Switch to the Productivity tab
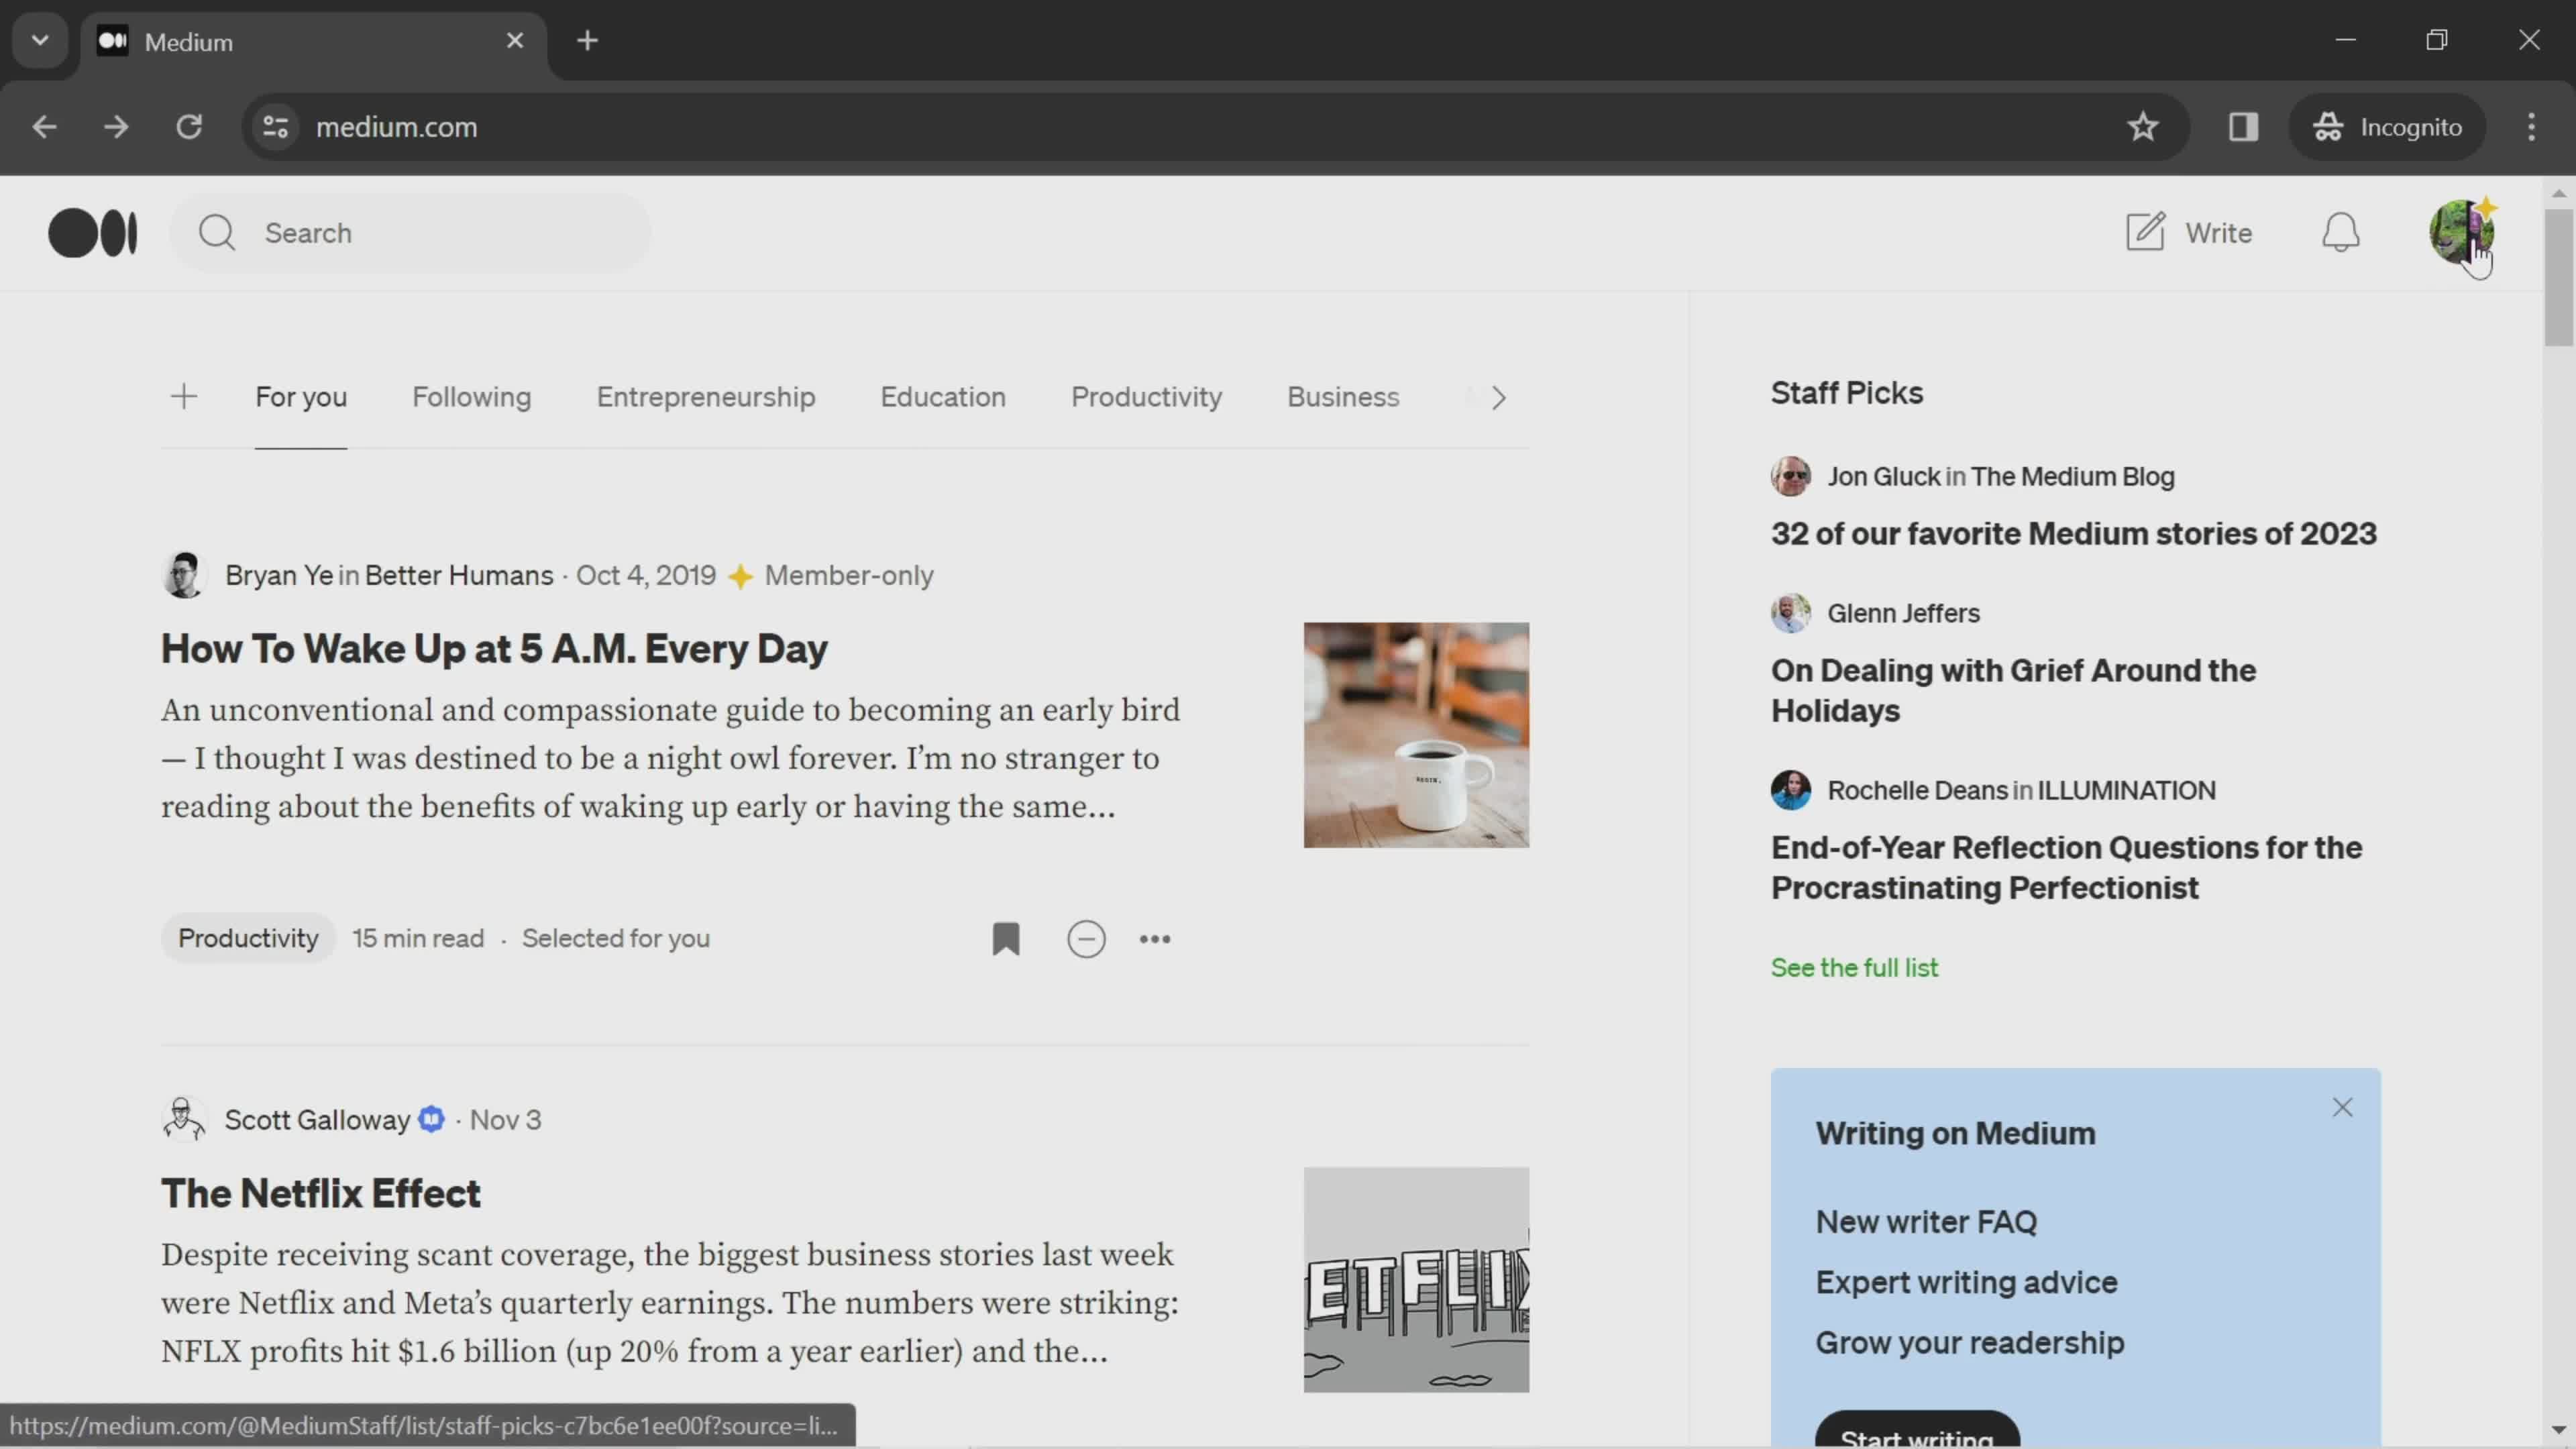Screen dimensions: 2576x1449 click(x=1146, y=397)
